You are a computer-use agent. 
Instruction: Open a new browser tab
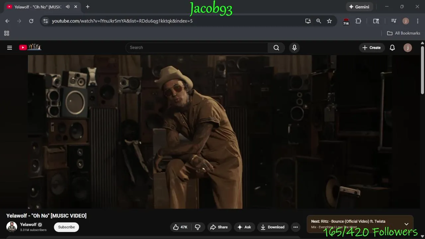click(x=88, y=7)
